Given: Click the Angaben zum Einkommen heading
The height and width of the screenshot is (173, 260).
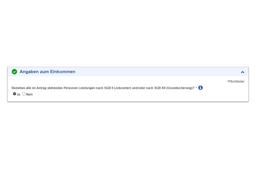Looking at the screenshot, I should (47, 72).
